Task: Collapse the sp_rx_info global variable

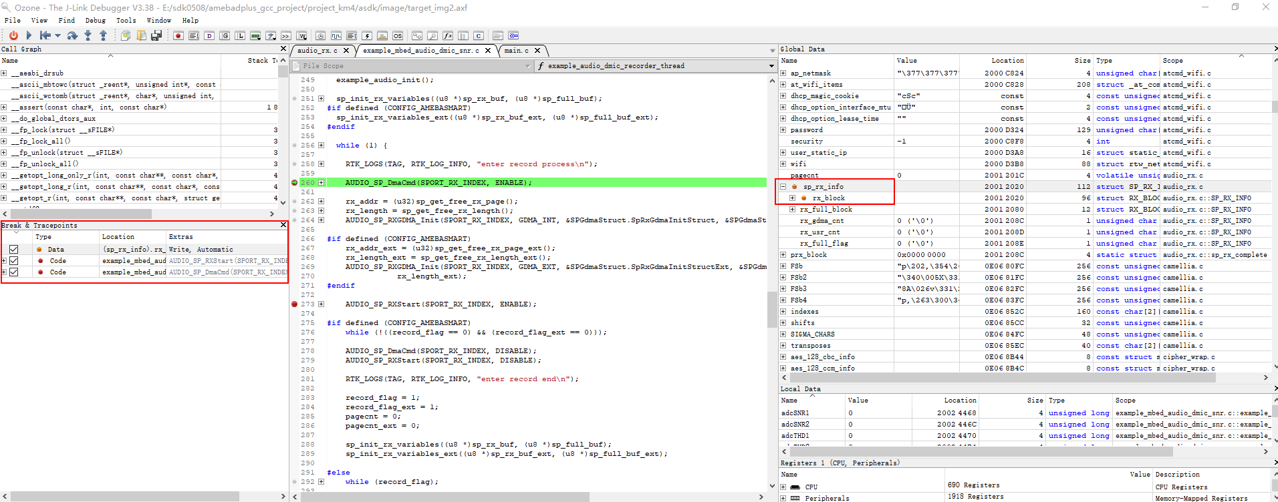Action: pyautogui.click(x=783, y=187)
